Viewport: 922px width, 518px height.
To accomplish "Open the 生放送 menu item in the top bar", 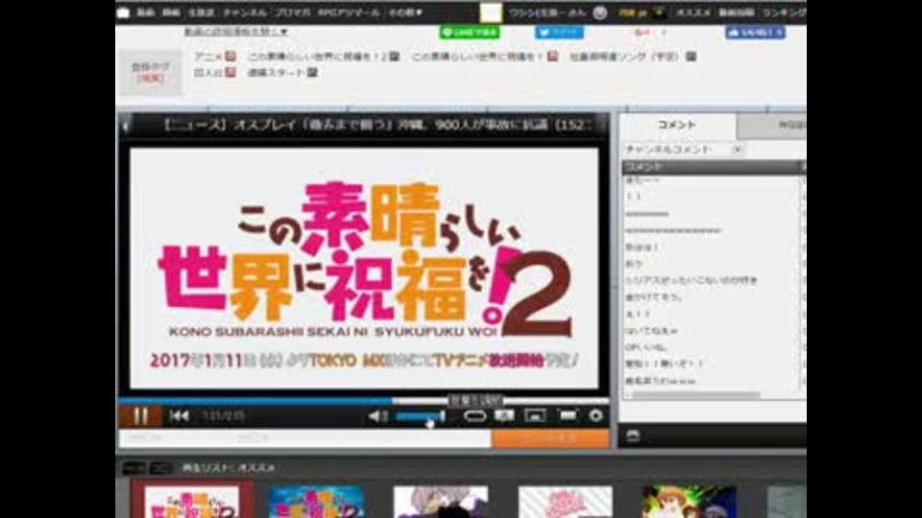I will (x=201, y=12).
